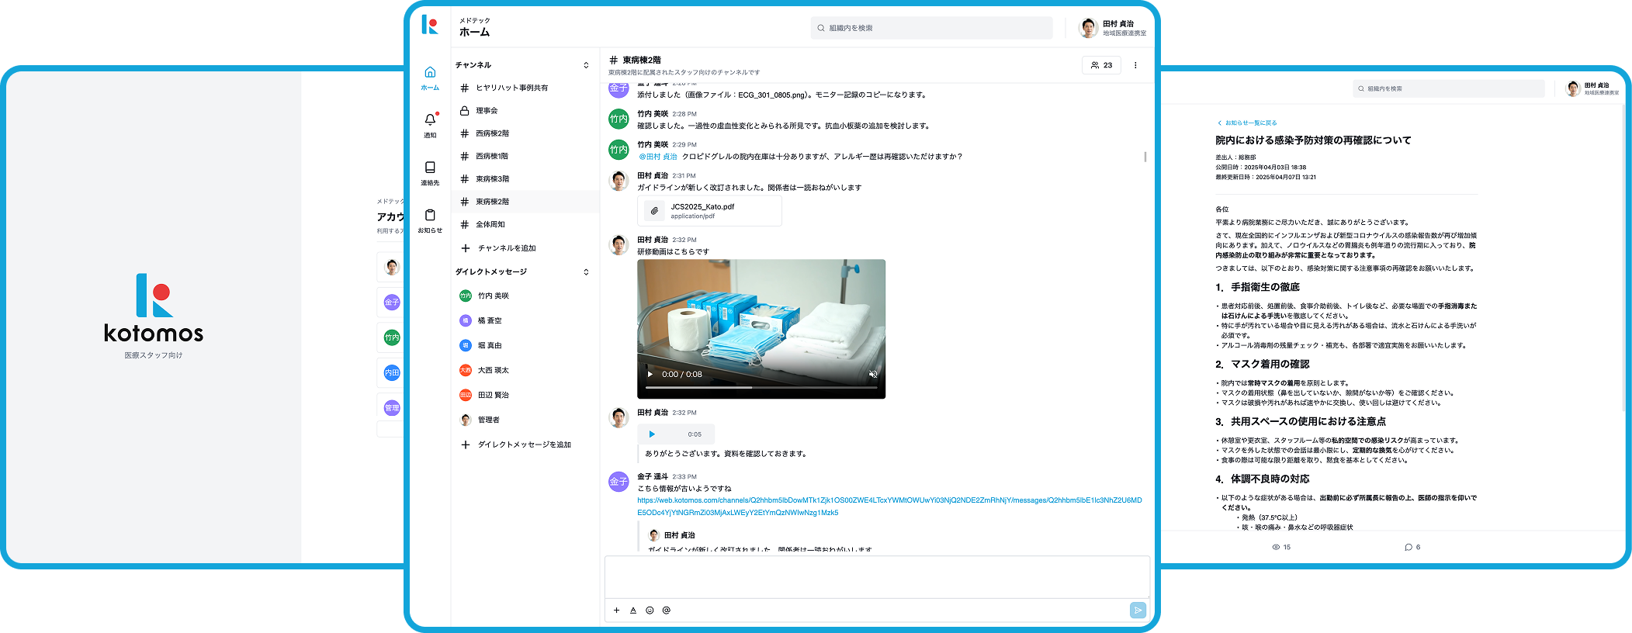Open the 全体周知 channel
Viewport: 1632px width, 633px height.
click(525, 224)
